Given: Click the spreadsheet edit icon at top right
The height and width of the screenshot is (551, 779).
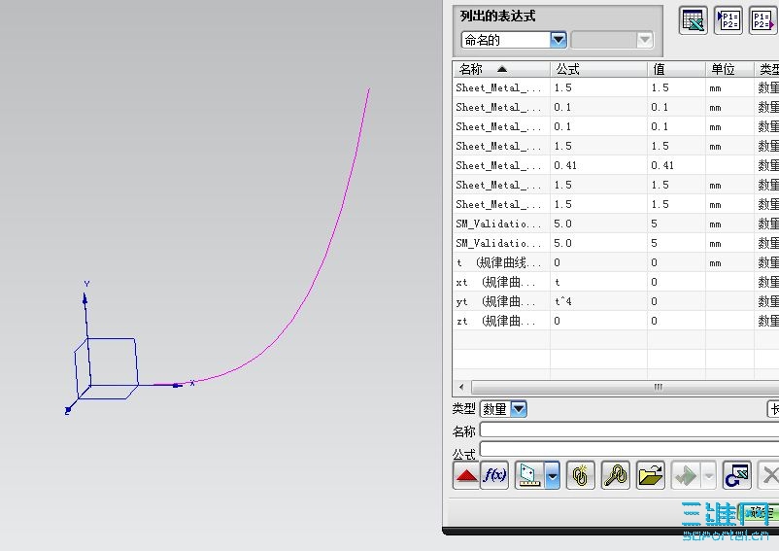Looking at the screenshot, I should pyautogui.click(x=694, y=20).
